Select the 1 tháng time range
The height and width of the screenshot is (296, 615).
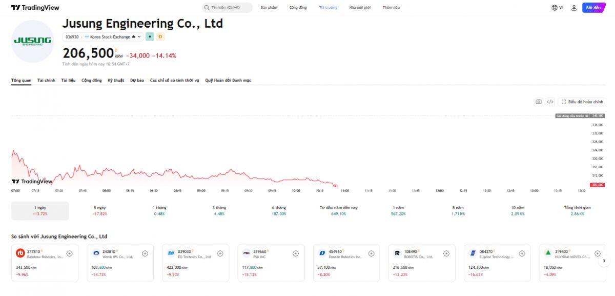(x=159, y=210)
